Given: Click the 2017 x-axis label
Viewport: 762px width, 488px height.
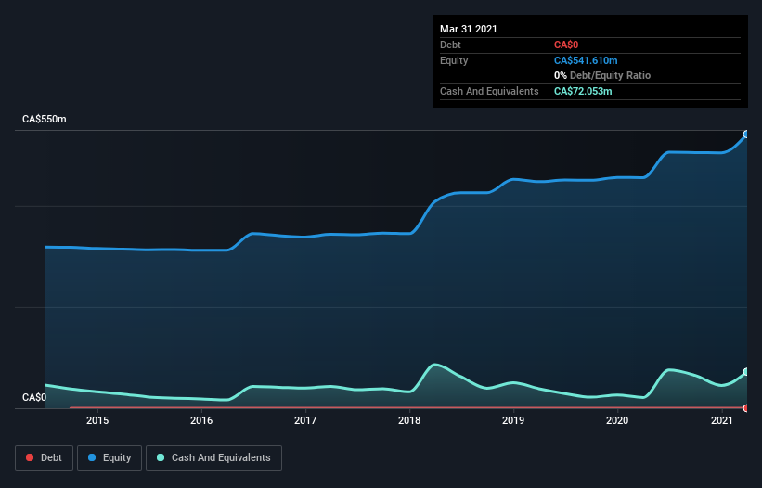Looking at the screenshot, I should tap(305, 420).
